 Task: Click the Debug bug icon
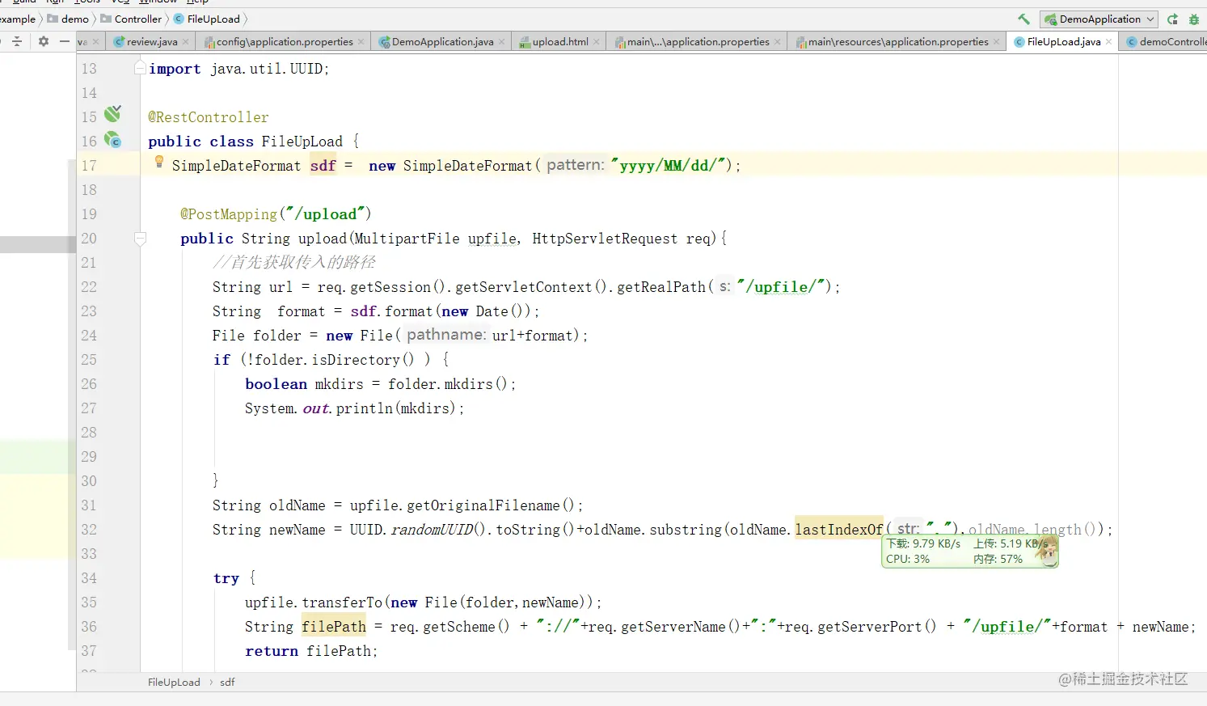[1194, 19]
